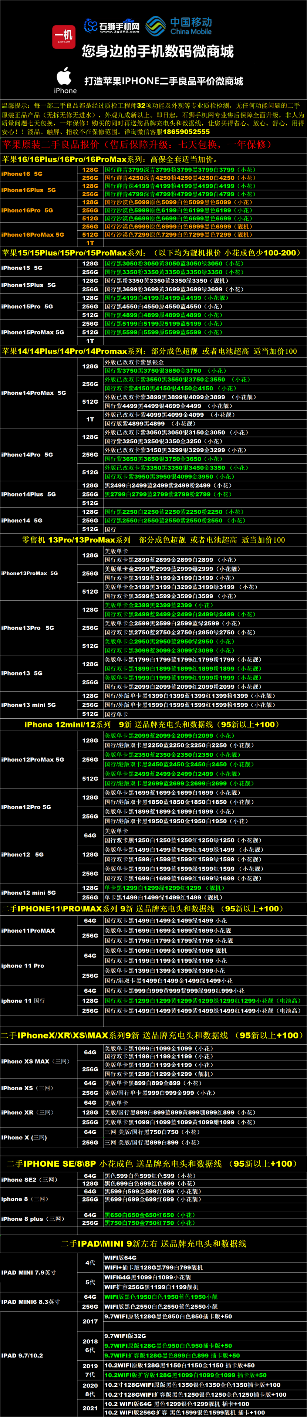This screenshot has height=1417, width=307.
Task: Select the iPhone11ProMAX model label
Action: click(28, 930)
